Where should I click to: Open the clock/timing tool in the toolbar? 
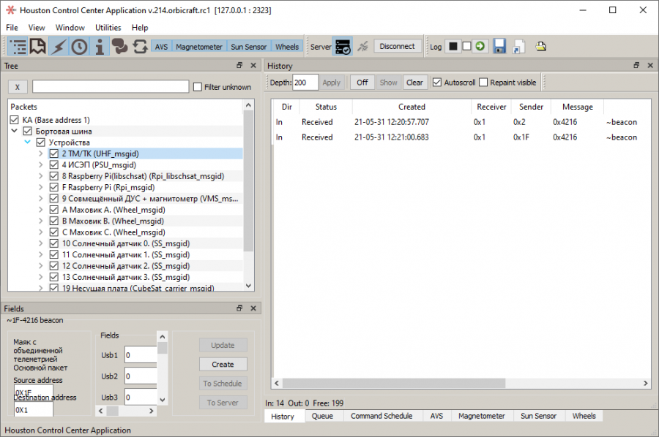79,45
